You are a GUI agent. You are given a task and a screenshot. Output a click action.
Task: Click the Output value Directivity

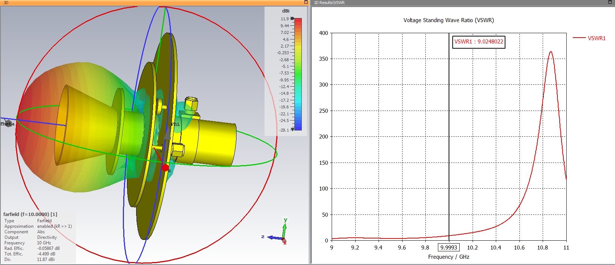coord(47,237)
